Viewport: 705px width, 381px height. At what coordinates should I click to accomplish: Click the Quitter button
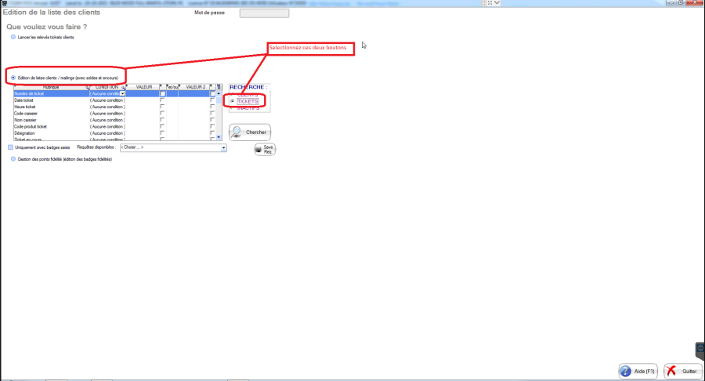point(683,371)
